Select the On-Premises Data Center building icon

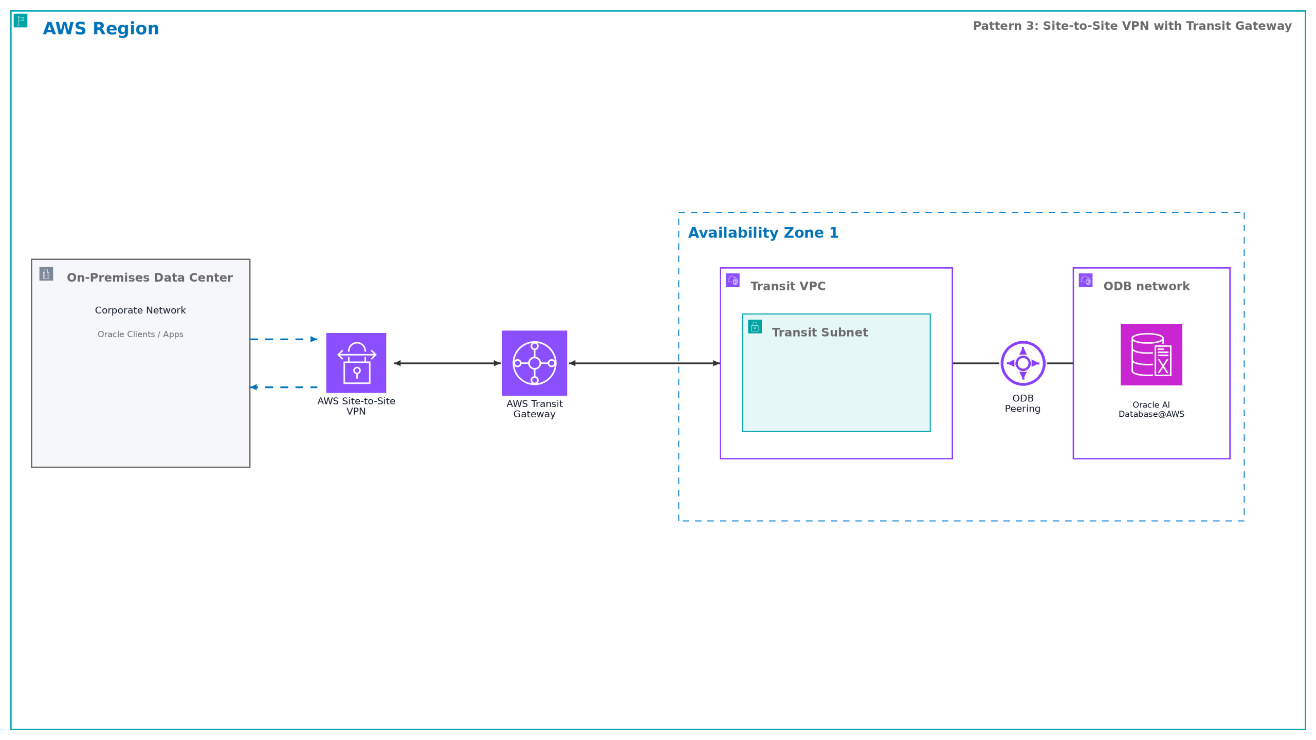46,274
